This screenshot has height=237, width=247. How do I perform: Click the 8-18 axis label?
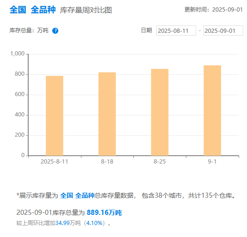point(107,162)
